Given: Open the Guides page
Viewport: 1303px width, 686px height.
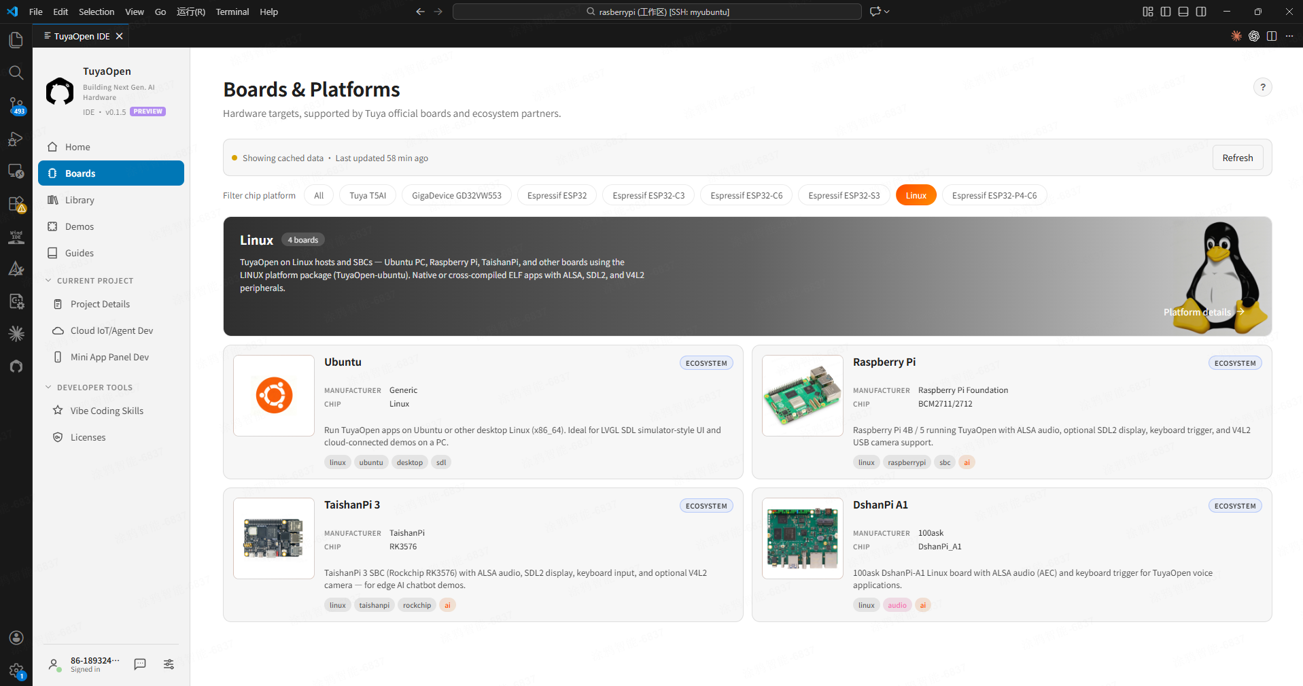Looking at the screenshot, I should click(x=111, y=253).
